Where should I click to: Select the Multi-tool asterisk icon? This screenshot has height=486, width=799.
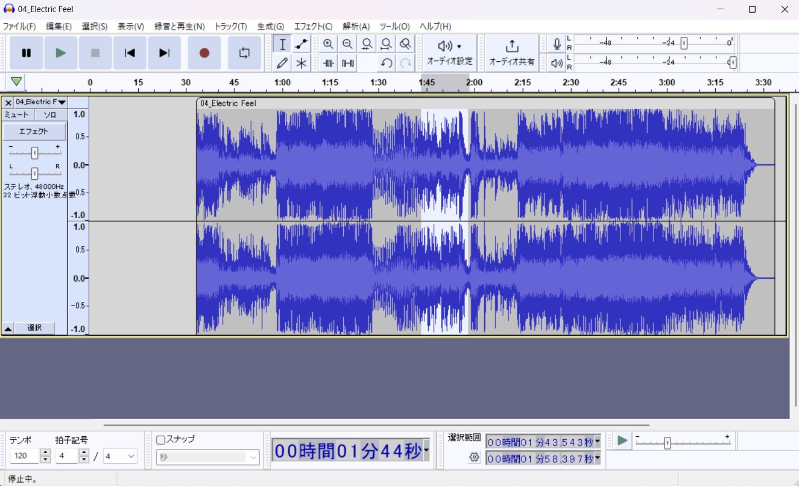[x=301, y=63]
